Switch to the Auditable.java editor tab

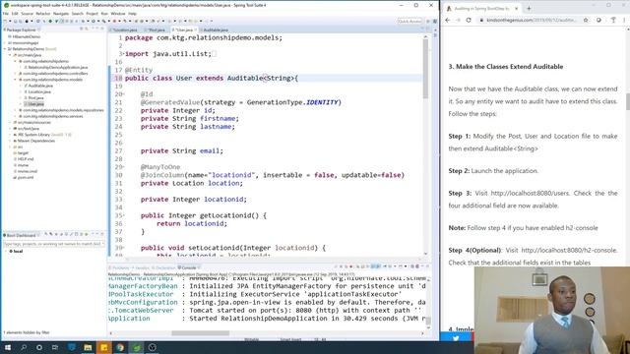point(216,30)
